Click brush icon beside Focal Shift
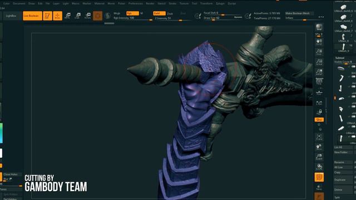This screenshot has width=356, height=200. 198,16
